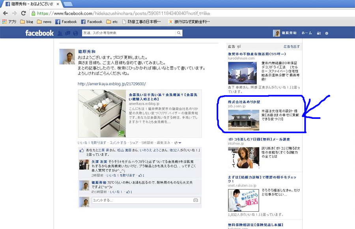Screen dimensions: 355x229
Task: Click the browser forward arrow
Action: point(14,13)
